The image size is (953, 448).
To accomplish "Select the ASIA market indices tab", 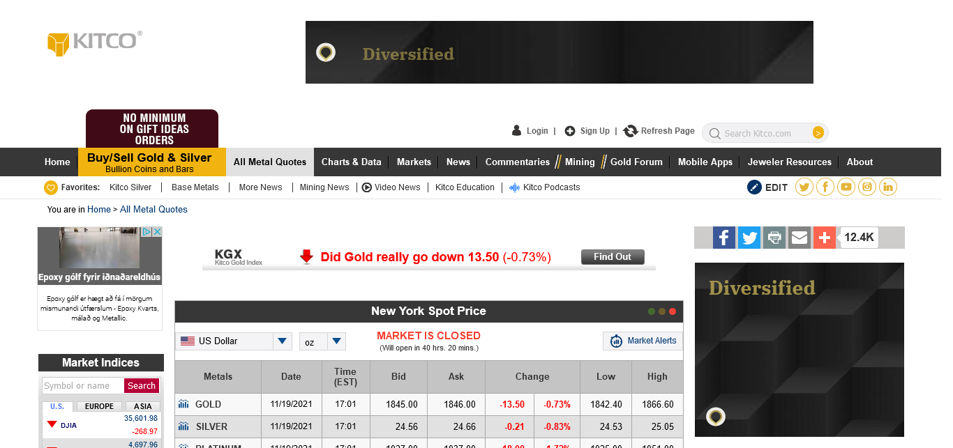I will [x=142, y=406].
